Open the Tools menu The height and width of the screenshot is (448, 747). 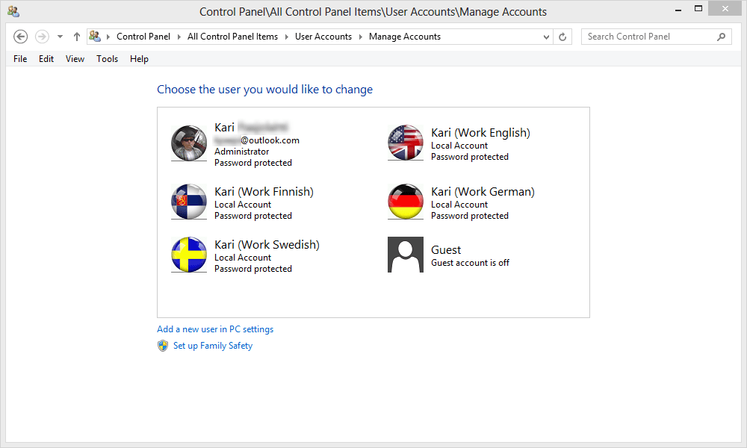click(x=107, y=58)
